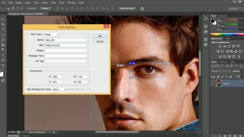Toggle lock position

pos(226,77)
